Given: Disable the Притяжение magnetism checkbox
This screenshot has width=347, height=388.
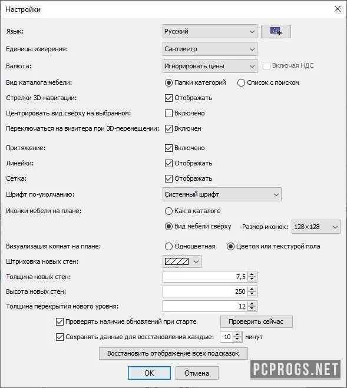Looking at the screenshot, I should (168, 148).
